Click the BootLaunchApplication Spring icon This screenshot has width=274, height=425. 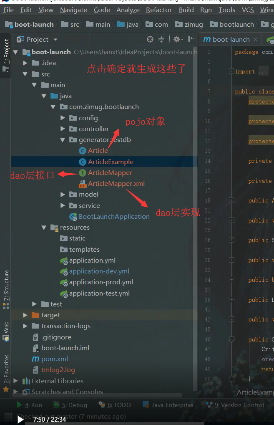coord(73,217)
